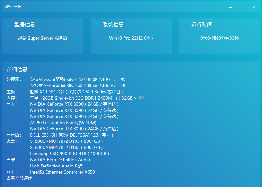Screen dimensions: 262x187
Task: Click the first RTX 3090 graphics card line
Action: 74,104
